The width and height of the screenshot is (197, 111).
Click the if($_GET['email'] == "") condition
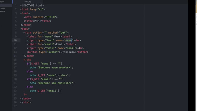[x=45, y=79]
